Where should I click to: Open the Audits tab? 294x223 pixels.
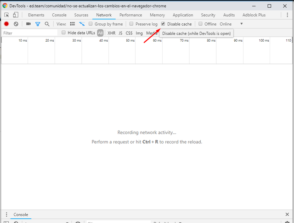click(x=229, y=15)
